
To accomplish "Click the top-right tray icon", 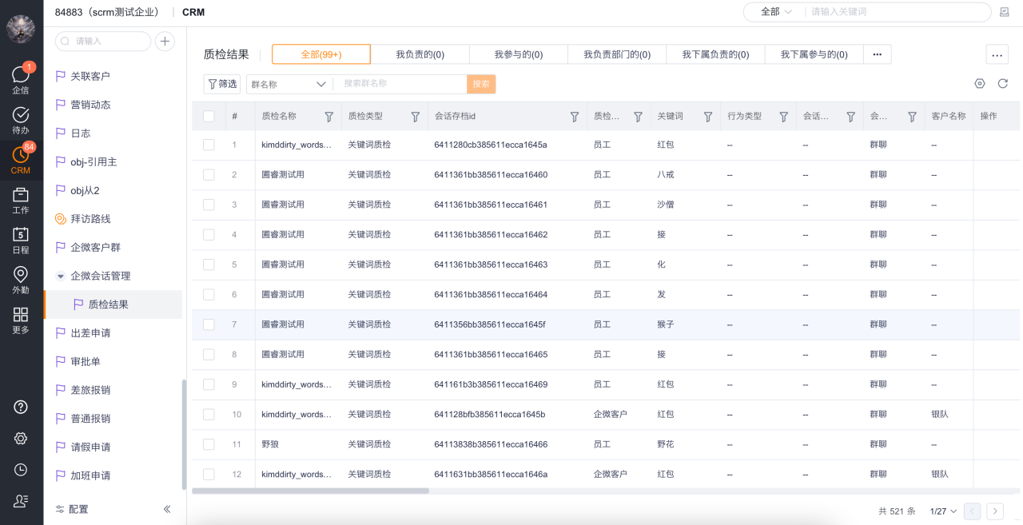I will click(x=1005, y=12).
